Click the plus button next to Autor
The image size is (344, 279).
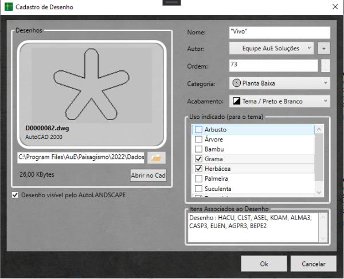(325, 49)
